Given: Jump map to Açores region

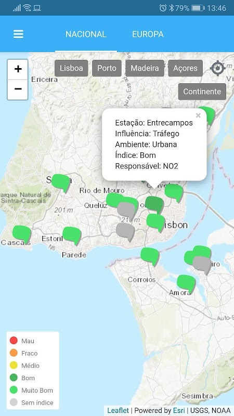Looking at the screenshot, I should (x=185, y=68).
